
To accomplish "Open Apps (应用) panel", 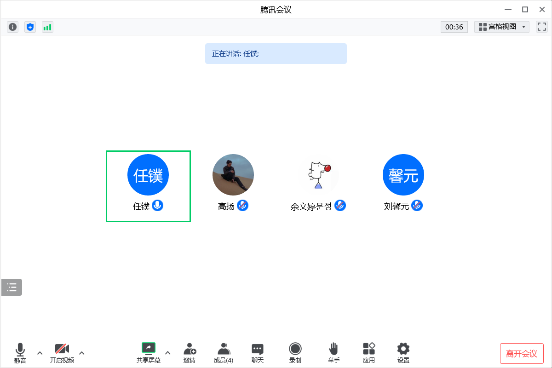I will (369, 353).
